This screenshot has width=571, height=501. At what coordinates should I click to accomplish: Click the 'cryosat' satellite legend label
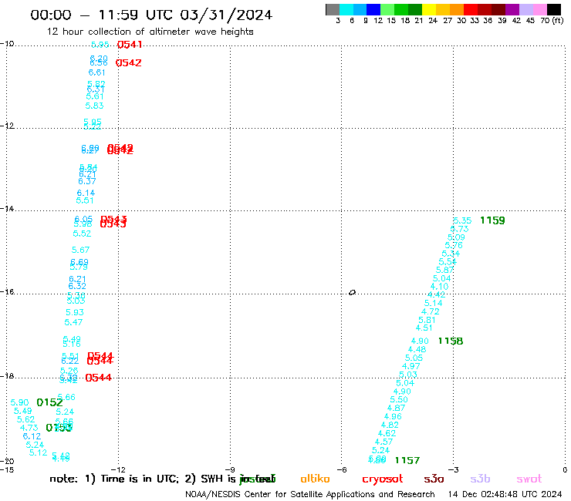tap(383, 479)
